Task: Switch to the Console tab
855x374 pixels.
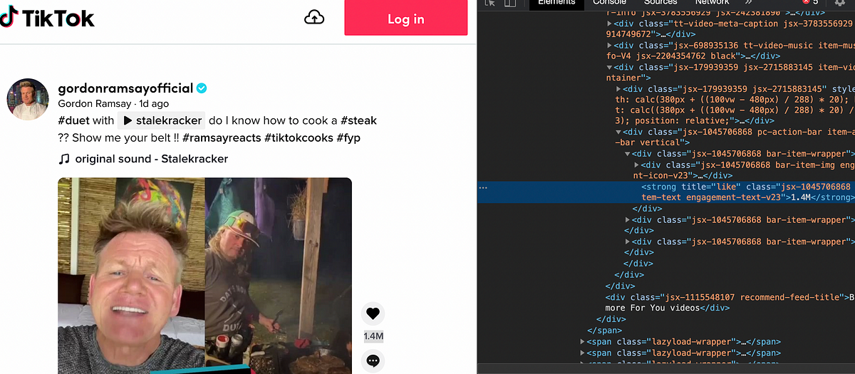Action: tap(610, 3)
